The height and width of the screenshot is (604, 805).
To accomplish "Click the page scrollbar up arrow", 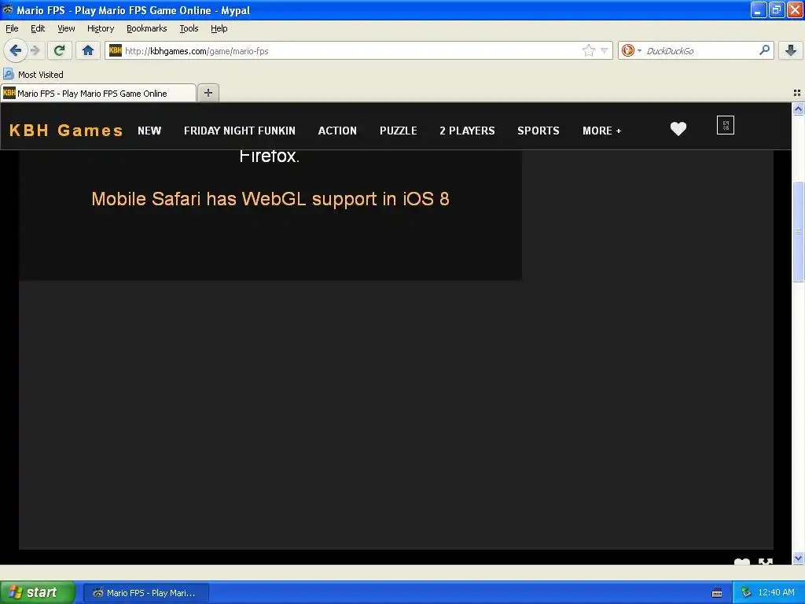I will click(x=798, y=109).
